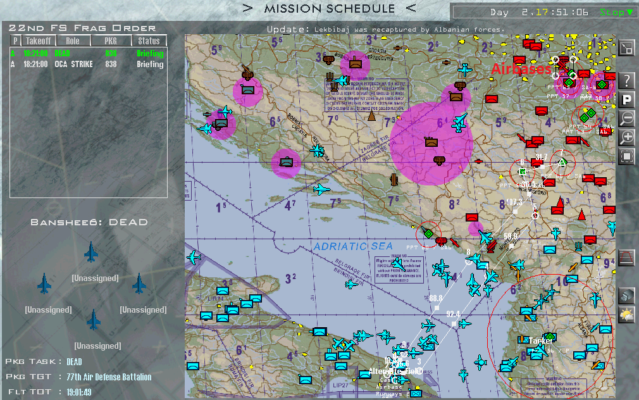Sort frag order by Role column
Viewport: 639px width, 400px height.
[73, 41]
